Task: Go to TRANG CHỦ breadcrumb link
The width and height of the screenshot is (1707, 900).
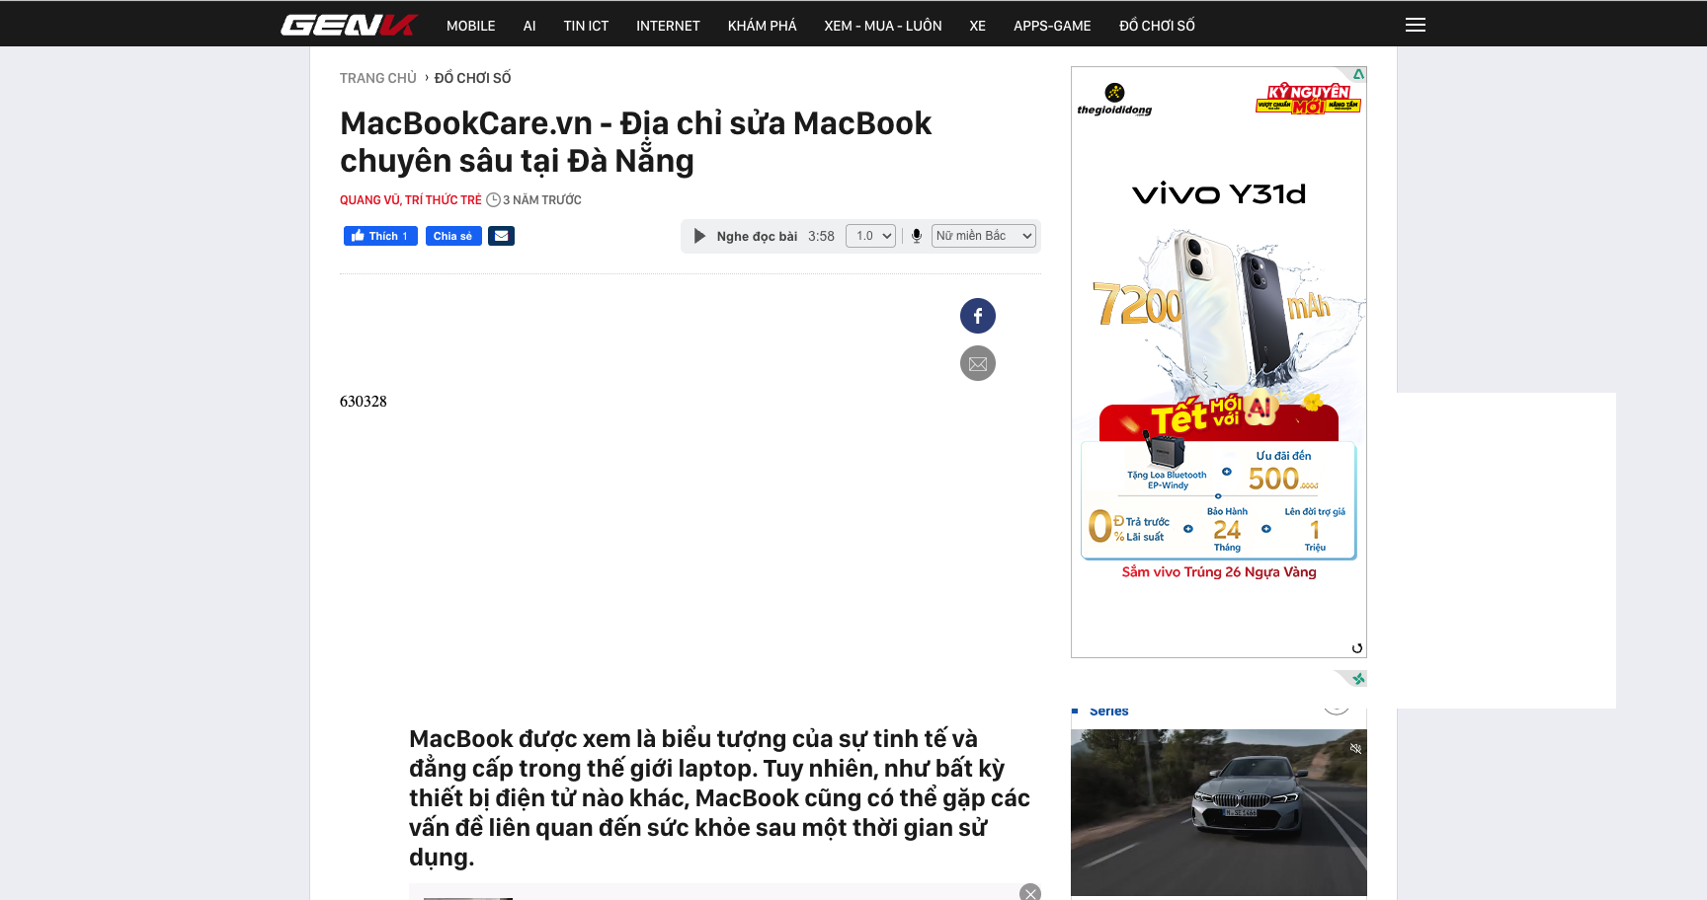Action: (377, 78)
